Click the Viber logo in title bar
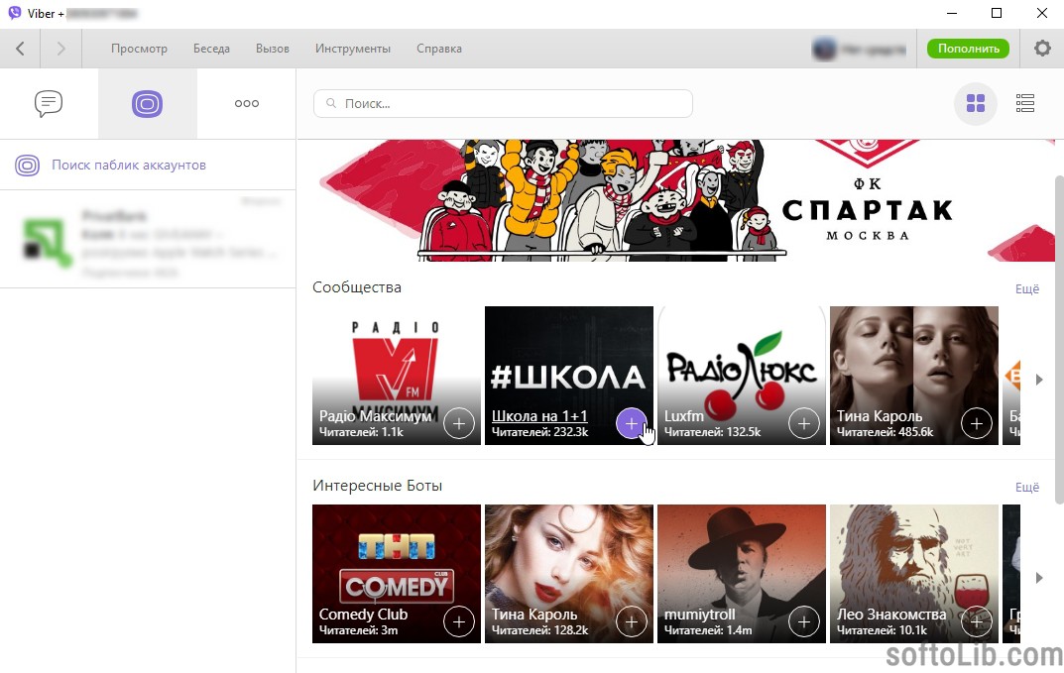 pos(14,13)
